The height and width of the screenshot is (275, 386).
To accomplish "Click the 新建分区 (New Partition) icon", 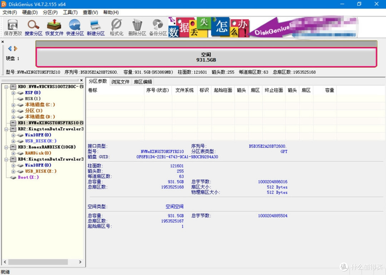I will point(95,27).
